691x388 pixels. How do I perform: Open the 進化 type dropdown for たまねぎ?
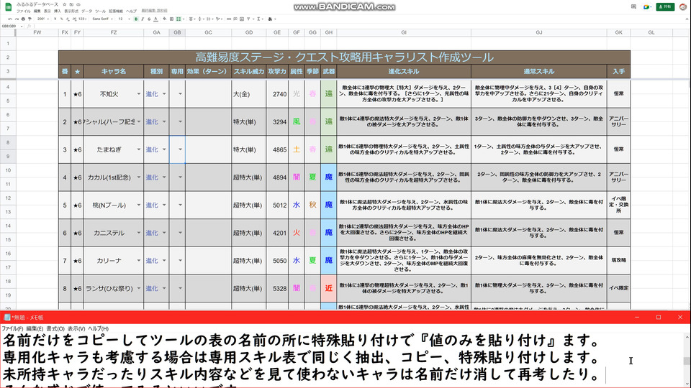click(x=164, y=149)
